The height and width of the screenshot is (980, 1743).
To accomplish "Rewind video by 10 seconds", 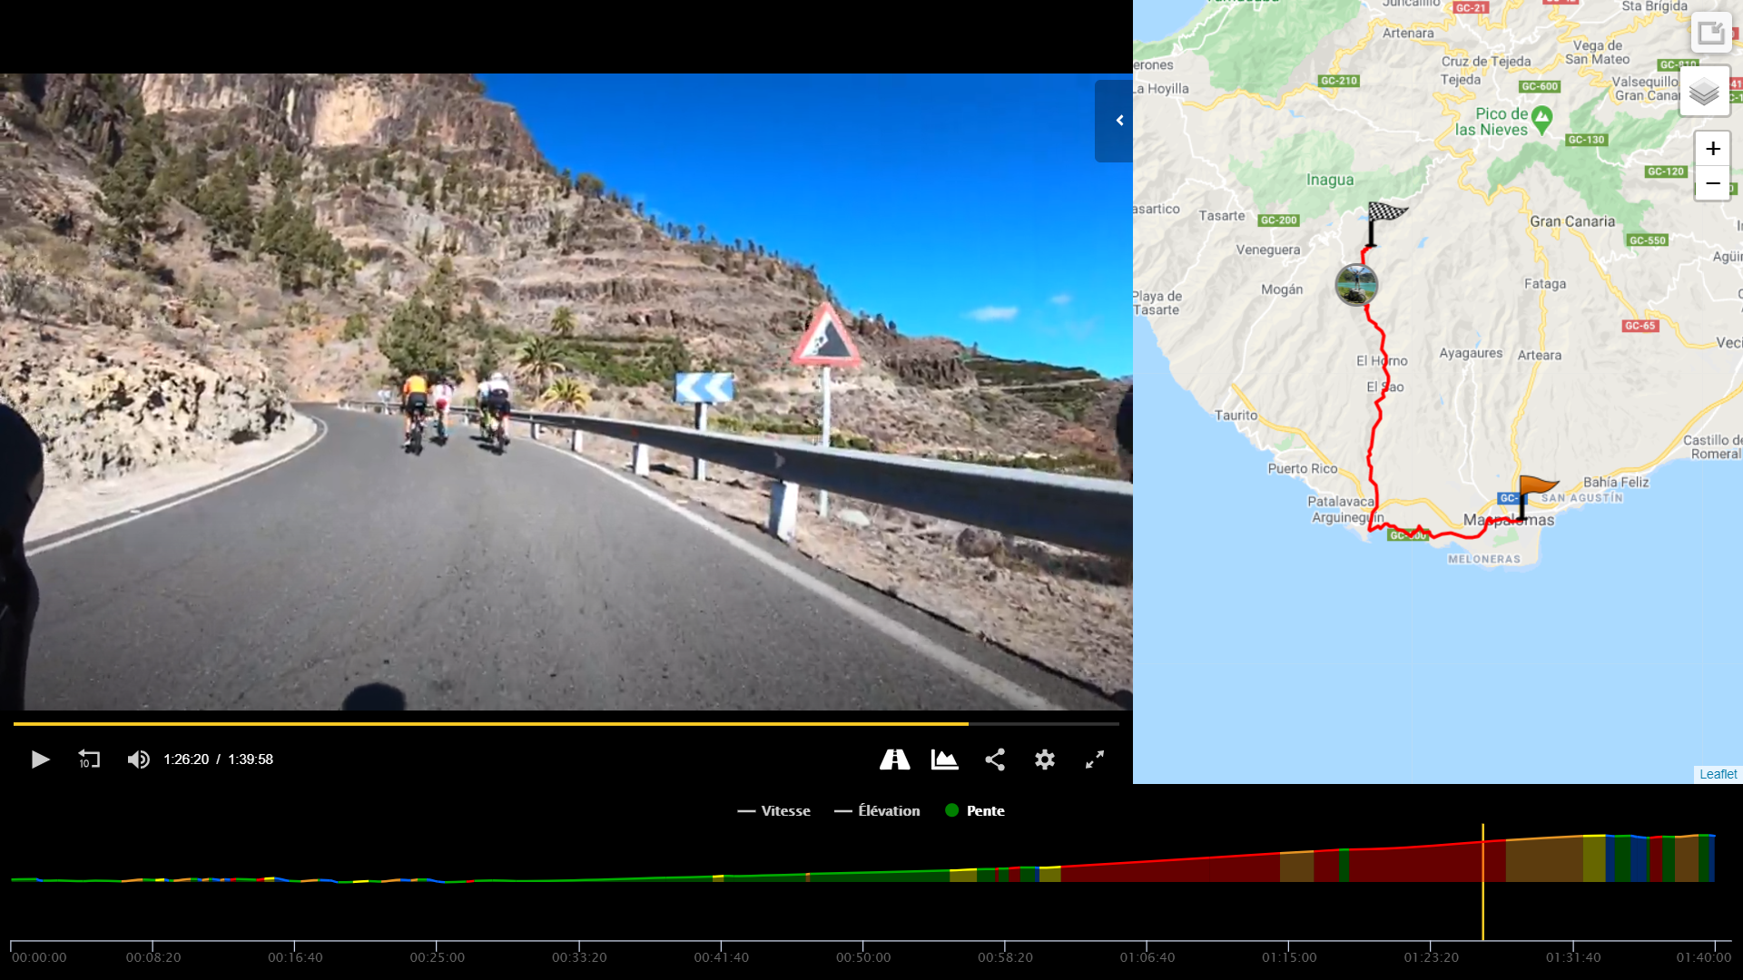I will (x=89, y=759).
